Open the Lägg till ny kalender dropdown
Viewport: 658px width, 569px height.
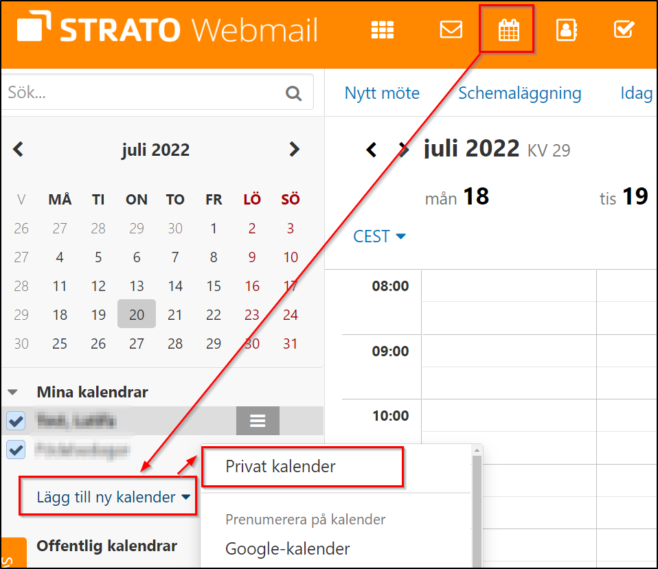pos(107,497)
